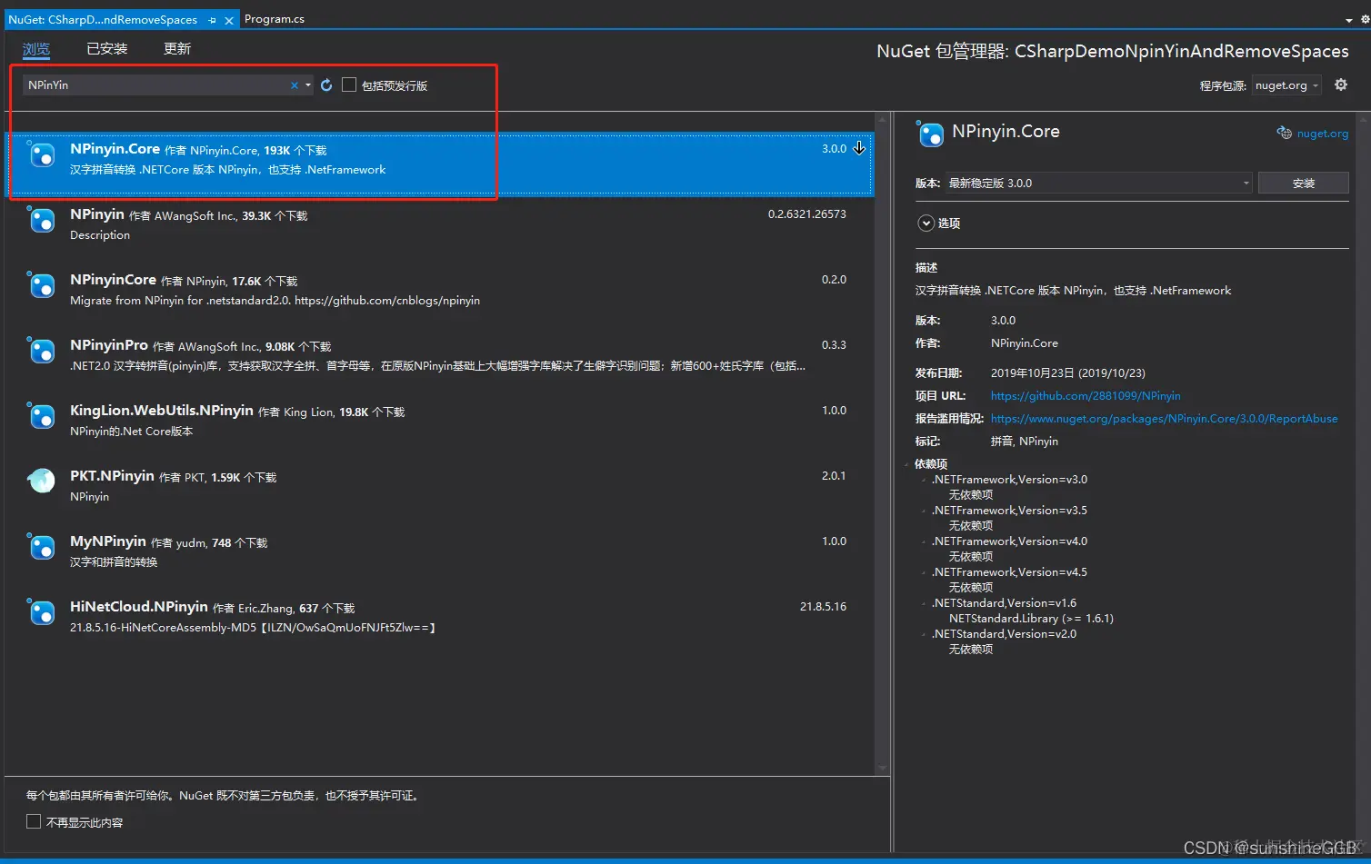Open the tab list dropdown arrow at top right
The image size is (1371, 864).
point(1348,20)
